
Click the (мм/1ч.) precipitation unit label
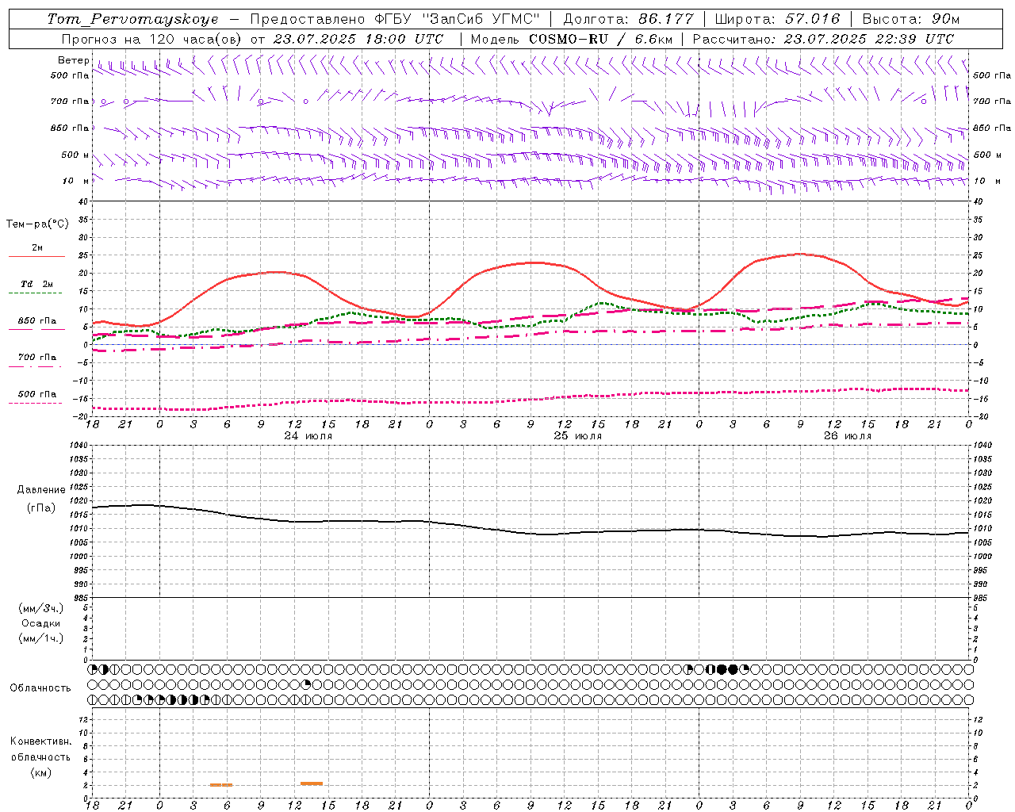tap(41, 638)
